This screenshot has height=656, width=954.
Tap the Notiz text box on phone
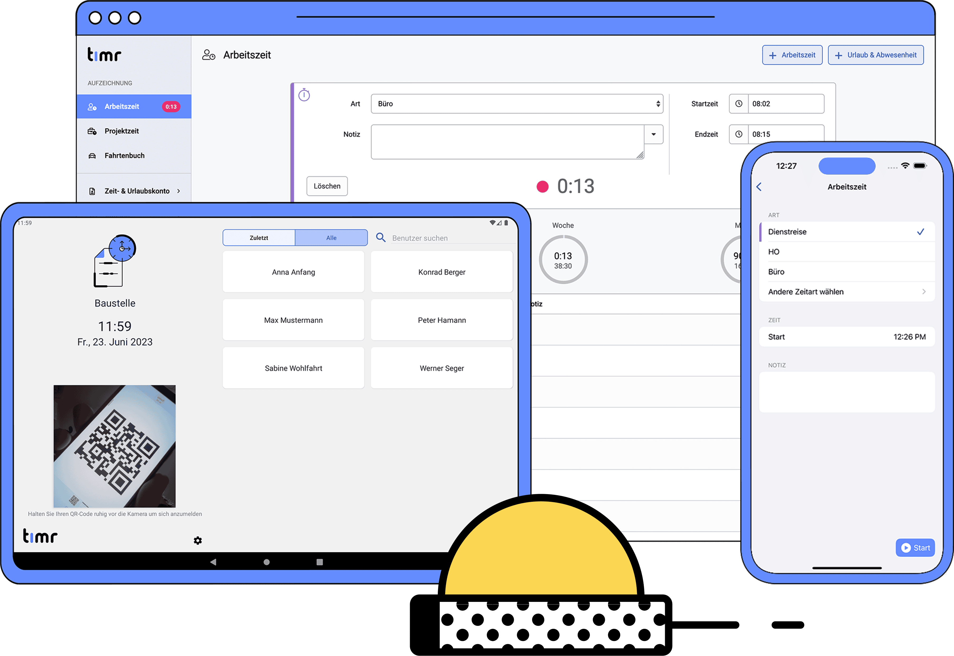(x=847, y=392)
